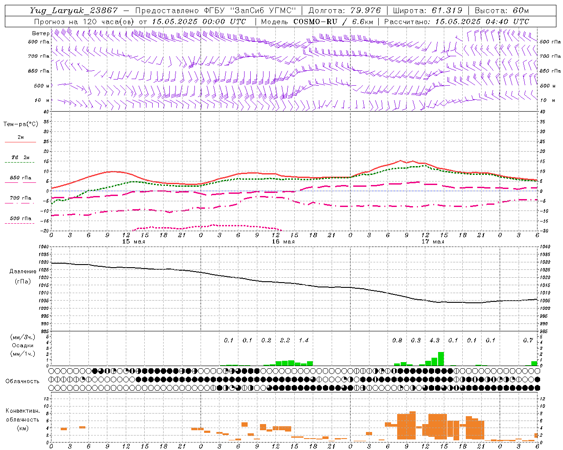
Task: Click the station name Yug_Laryak_23867
Action: coord(74,11)
